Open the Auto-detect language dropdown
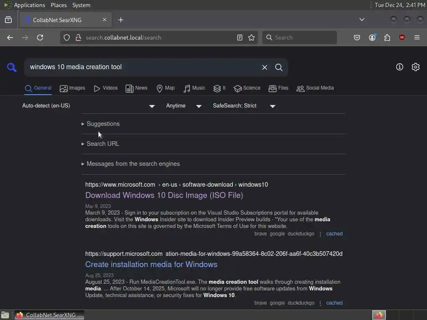427x320 pixels. [x=88, y=106]
